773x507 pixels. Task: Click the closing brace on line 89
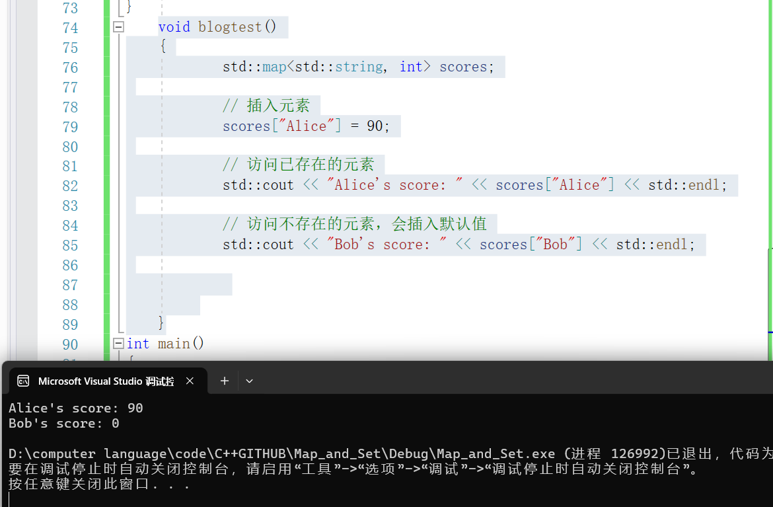(x=161, y=323)
